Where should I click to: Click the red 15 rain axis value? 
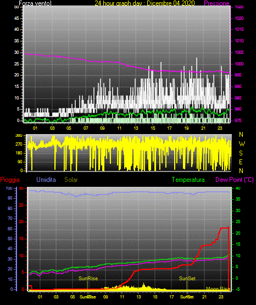[21, 239]
